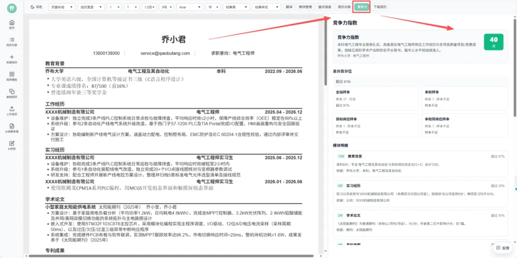Click the 反馈 feedback chat button
This screenshot has width=517, height=258.
(x=503, y=248)
